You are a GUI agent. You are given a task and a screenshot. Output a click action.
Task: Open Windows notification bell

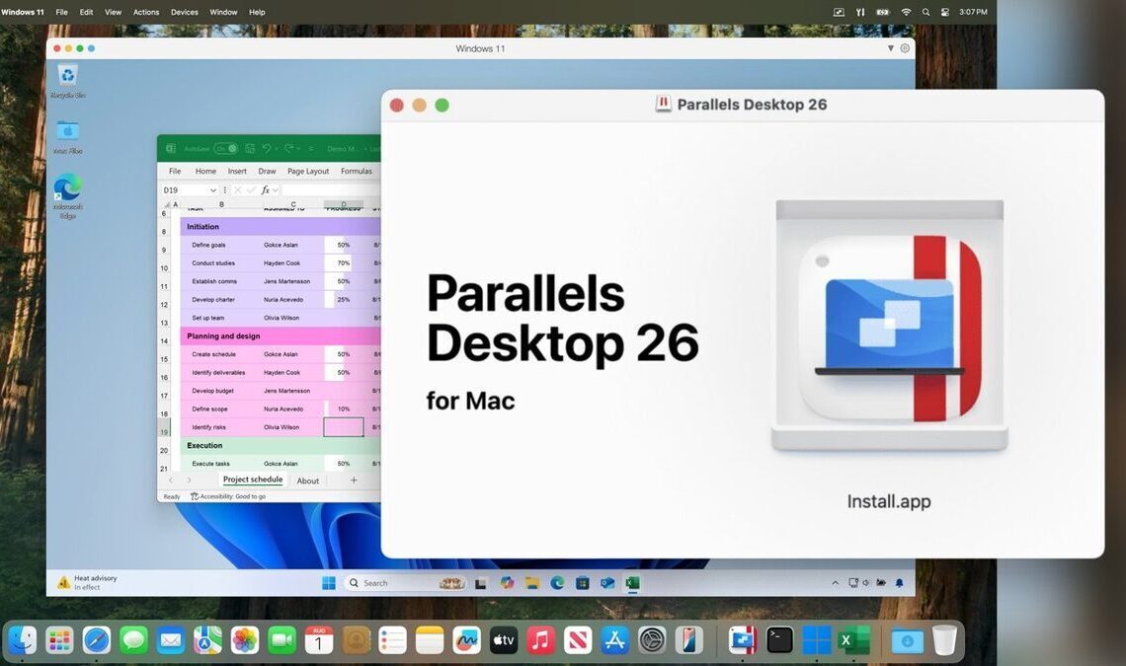point(899,583)
